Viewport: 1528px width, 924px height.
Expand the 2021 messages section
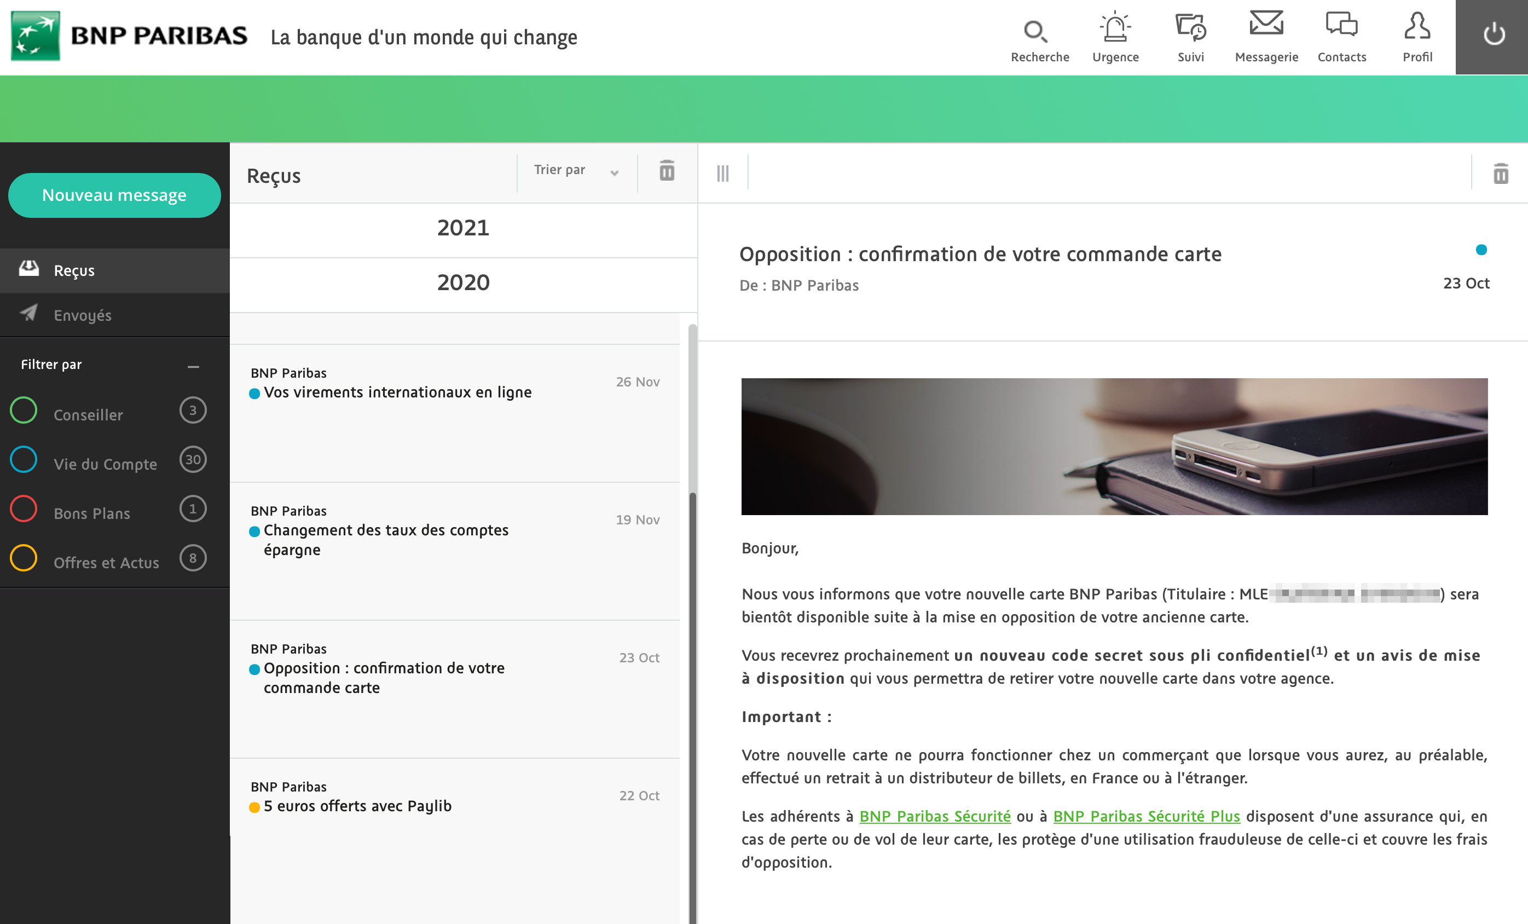463,228
